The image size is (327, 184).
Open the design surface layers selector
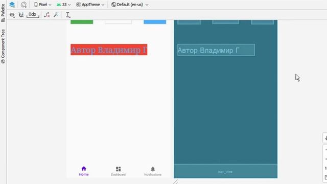[x=12, y=5]
